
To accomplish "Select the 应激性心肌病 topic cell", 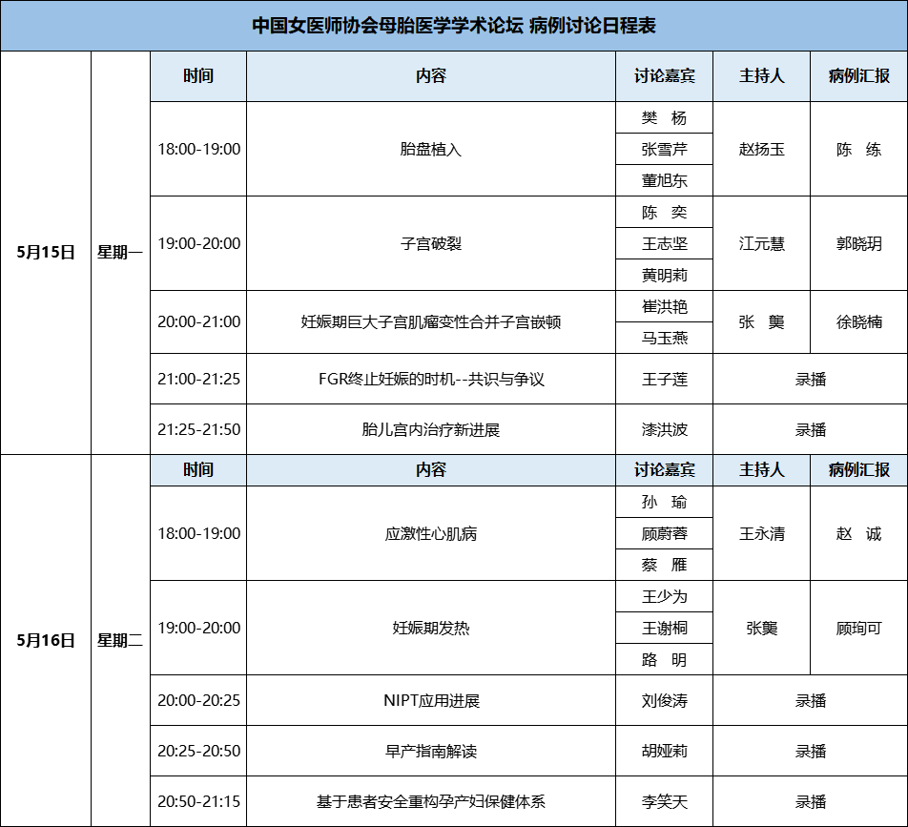I will 431,533.
